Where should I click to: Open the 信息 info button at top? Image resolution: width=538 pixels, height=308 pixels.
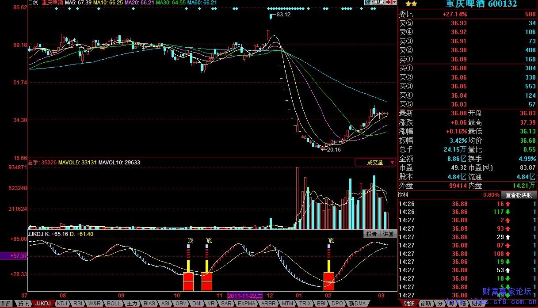(x=377, y=3)
